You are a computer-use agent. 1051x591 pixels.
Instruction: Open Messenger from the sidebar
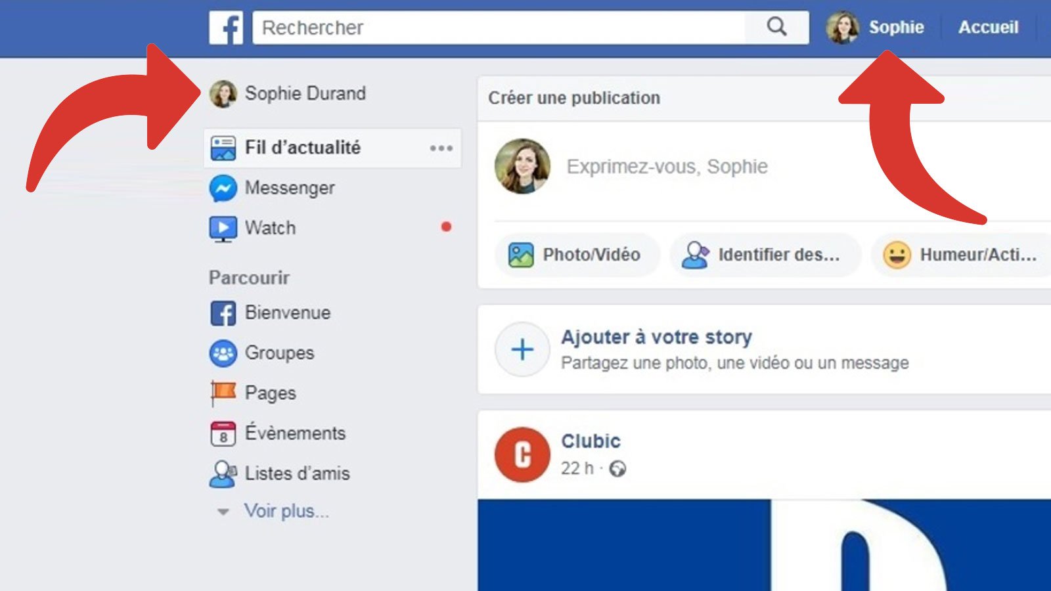pyautogui.click(x=223, y=188)
